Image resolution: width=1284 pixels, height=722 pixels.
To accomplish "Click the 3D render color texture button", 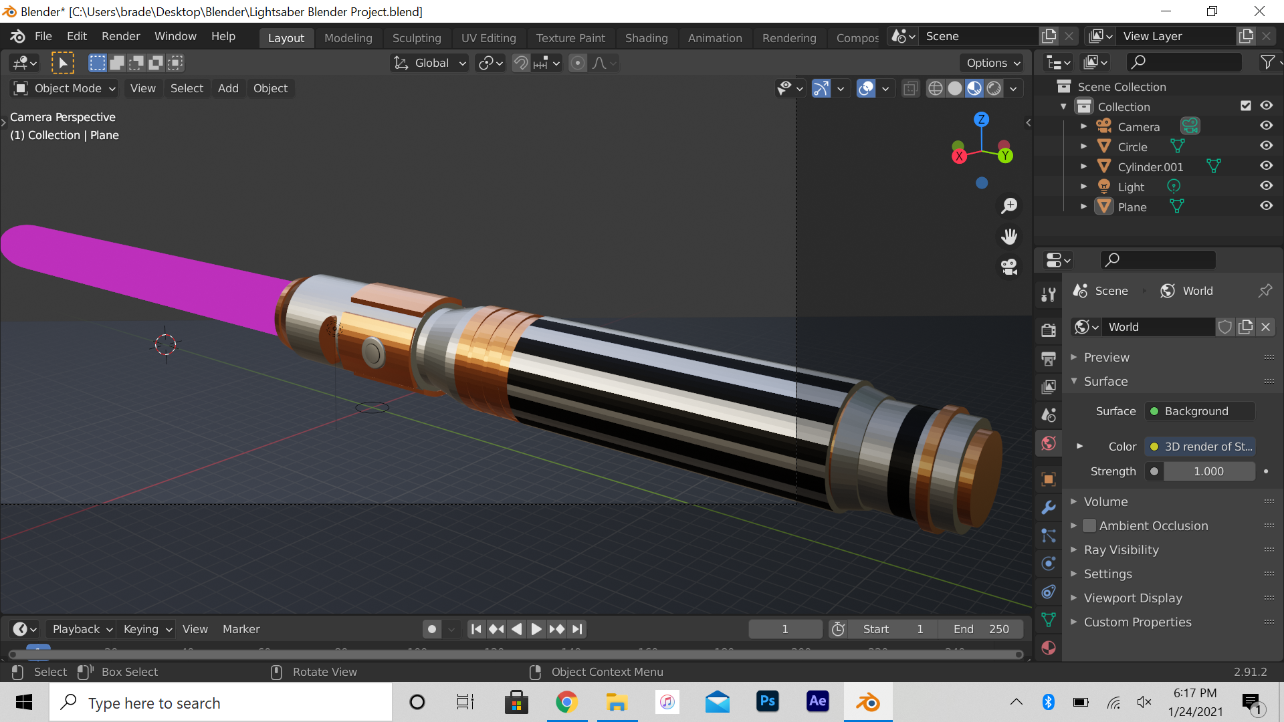I will pyautogui.click(x=1200, y=447).
